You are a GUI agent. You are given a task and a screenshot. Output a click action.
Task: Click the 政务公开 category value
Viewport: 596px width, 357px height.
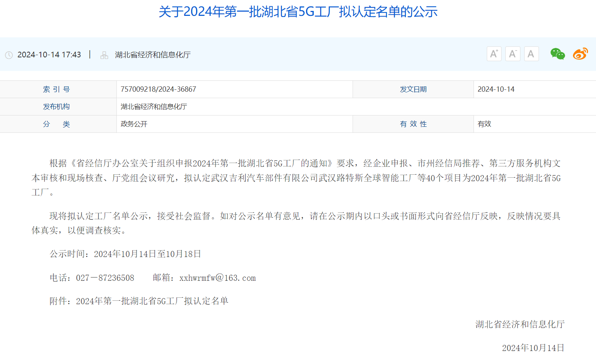(134, 124)
